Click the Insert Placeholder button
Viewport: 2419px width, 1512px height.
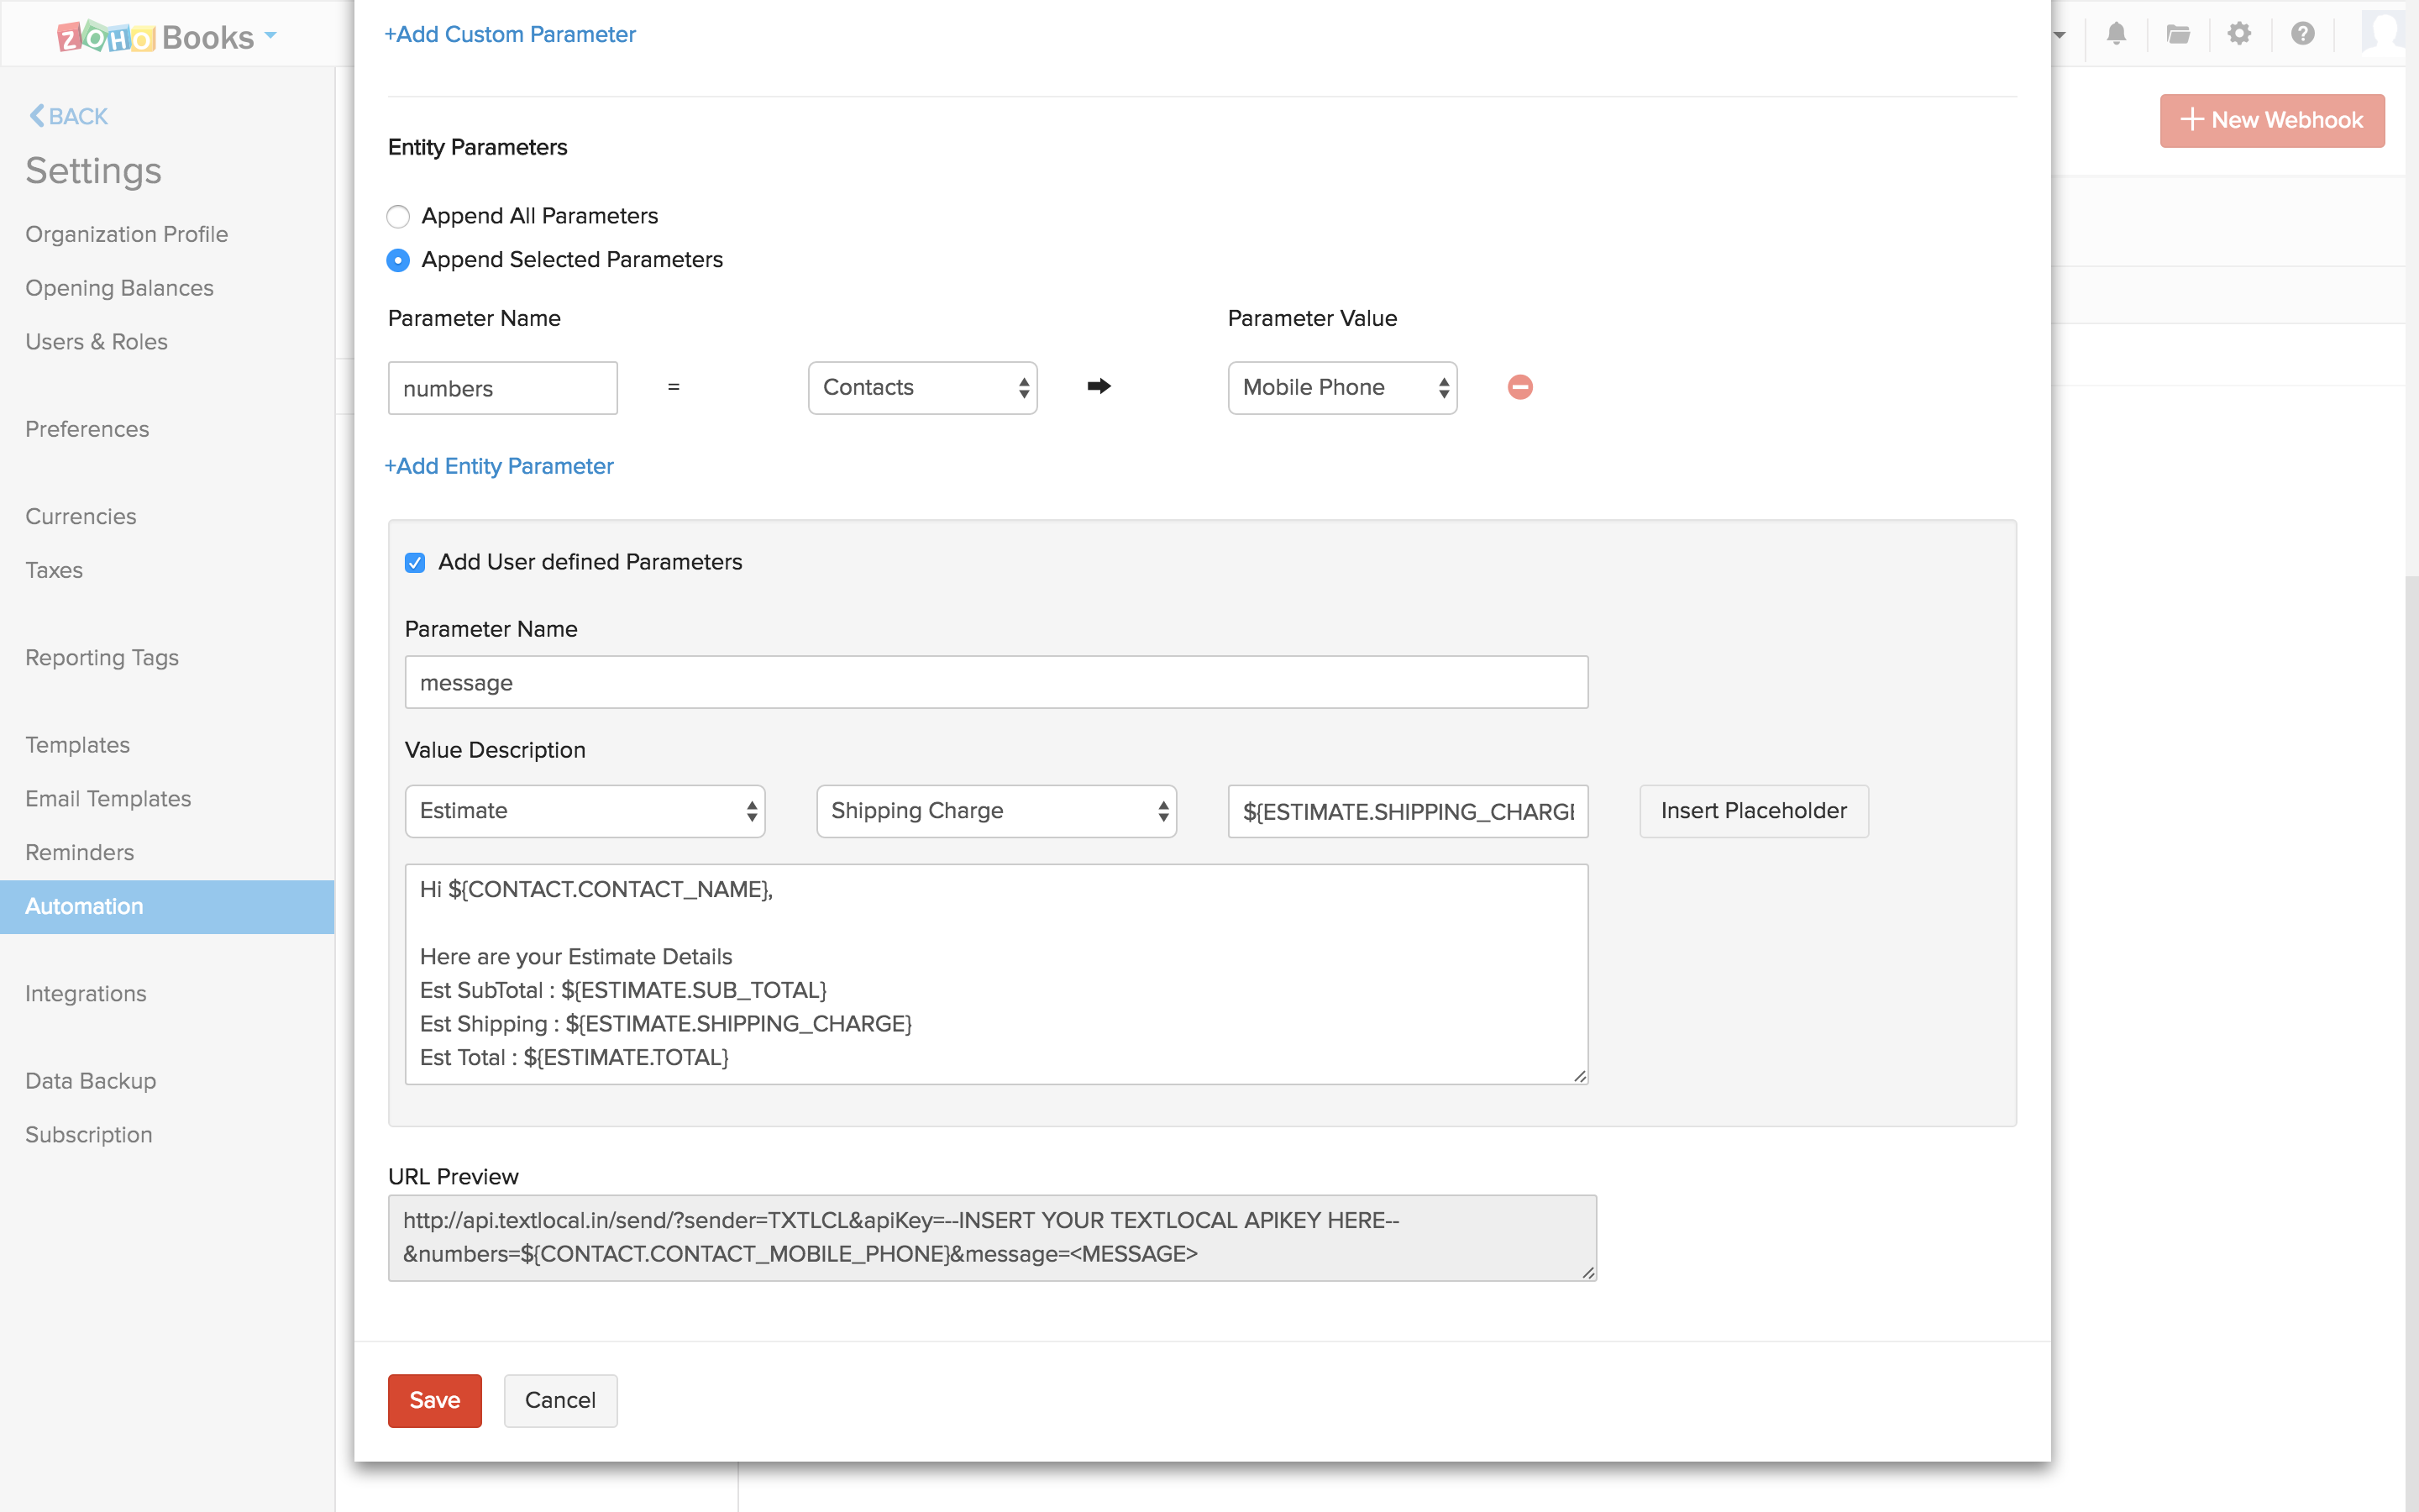(1753, 811)
